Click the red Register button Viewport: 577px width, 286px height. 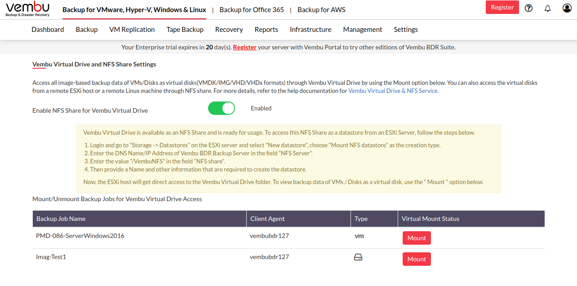pos(502,7)
